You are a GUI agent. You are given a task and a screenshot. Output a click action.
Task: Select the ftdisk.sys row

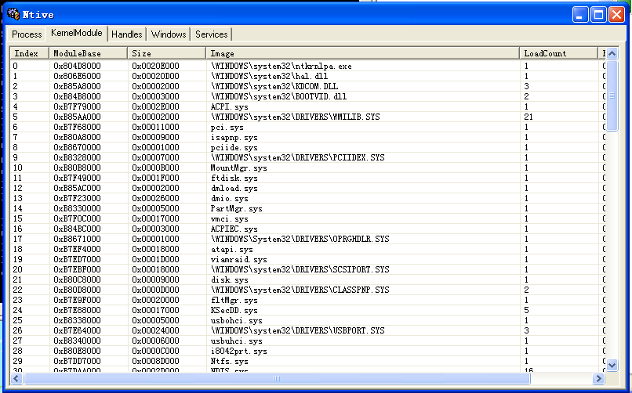[x=307, y=178]
